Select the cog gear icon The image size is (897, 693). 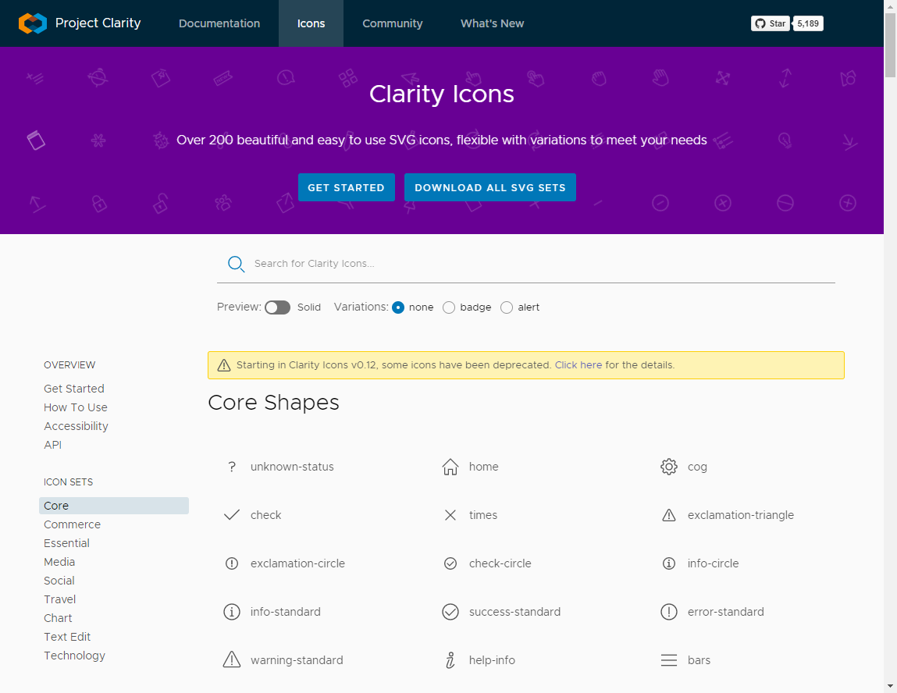669,467
